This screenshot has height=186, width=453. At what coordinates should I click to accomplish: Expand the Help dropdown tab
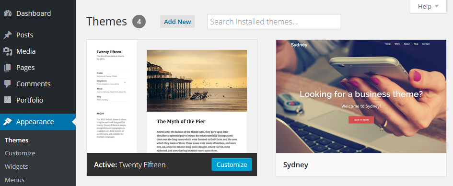point(428,6)
